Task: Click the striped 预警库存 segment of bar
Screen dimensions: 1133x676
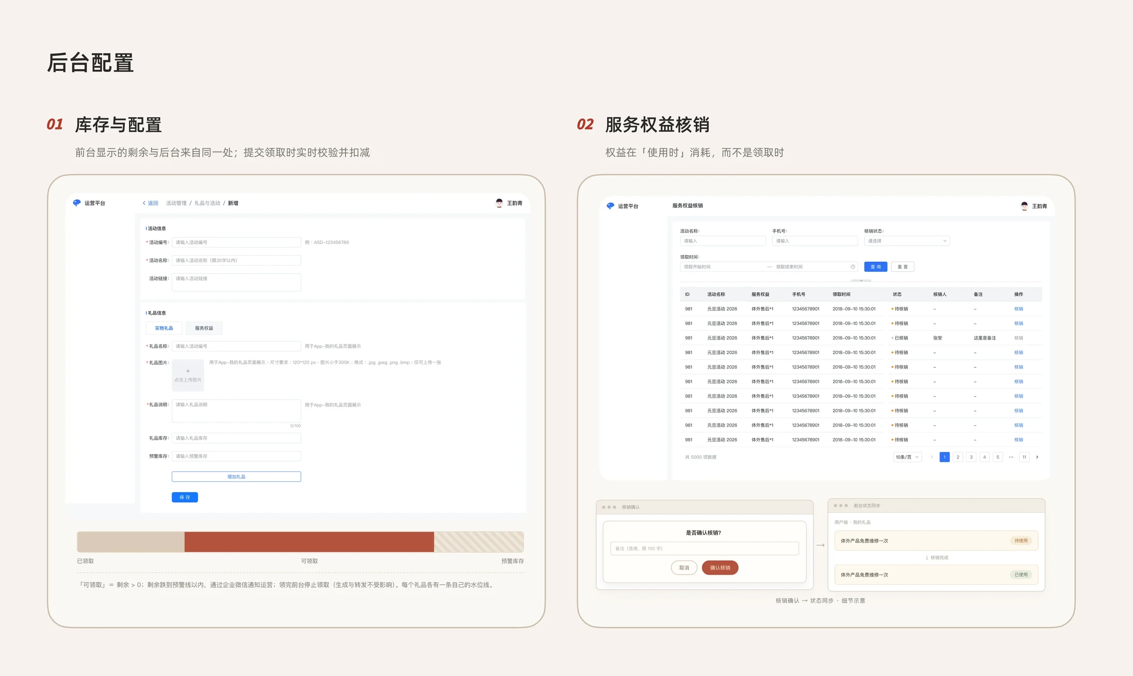Action: [479, 542]
